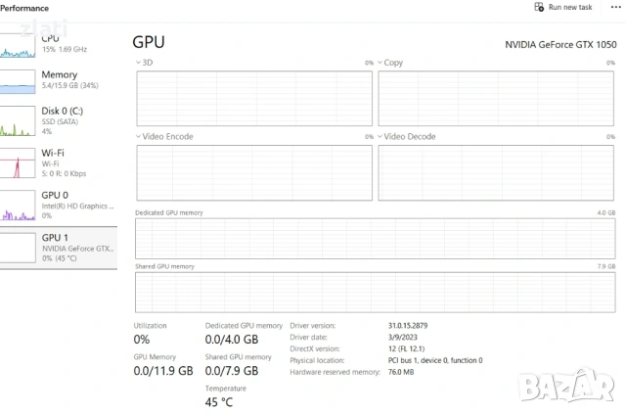Open the Copy engine dropdown

pos(380,63)
